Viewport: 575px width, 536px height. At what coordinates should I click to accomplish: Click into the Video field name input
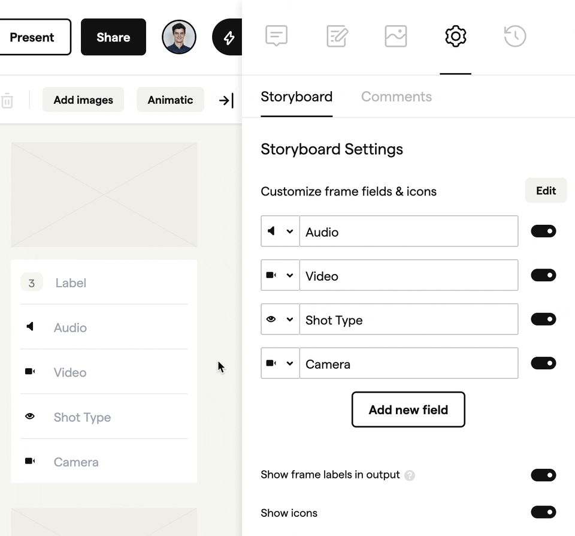(409, 275)
